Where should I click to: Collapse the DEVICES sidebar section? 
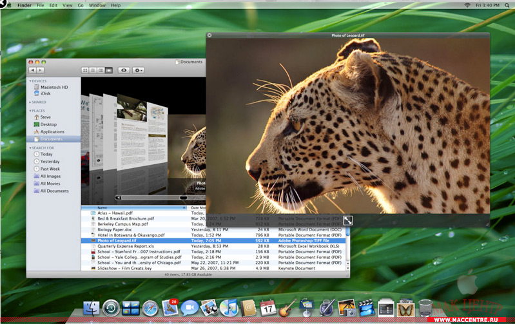[x=30, y=81]
